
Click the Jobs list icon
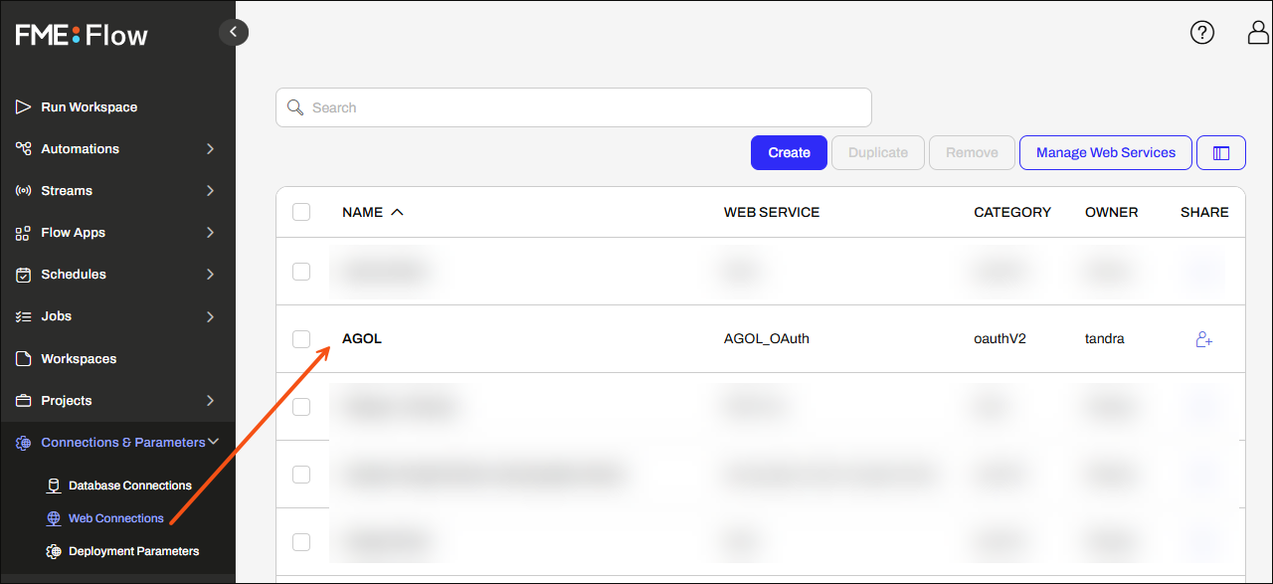23,315
